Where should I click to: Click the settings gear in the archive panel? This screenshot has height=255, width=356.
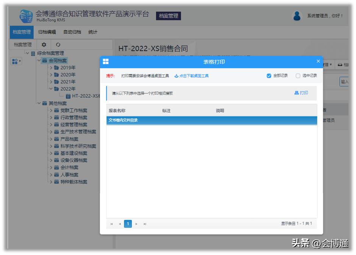(44, 45)
